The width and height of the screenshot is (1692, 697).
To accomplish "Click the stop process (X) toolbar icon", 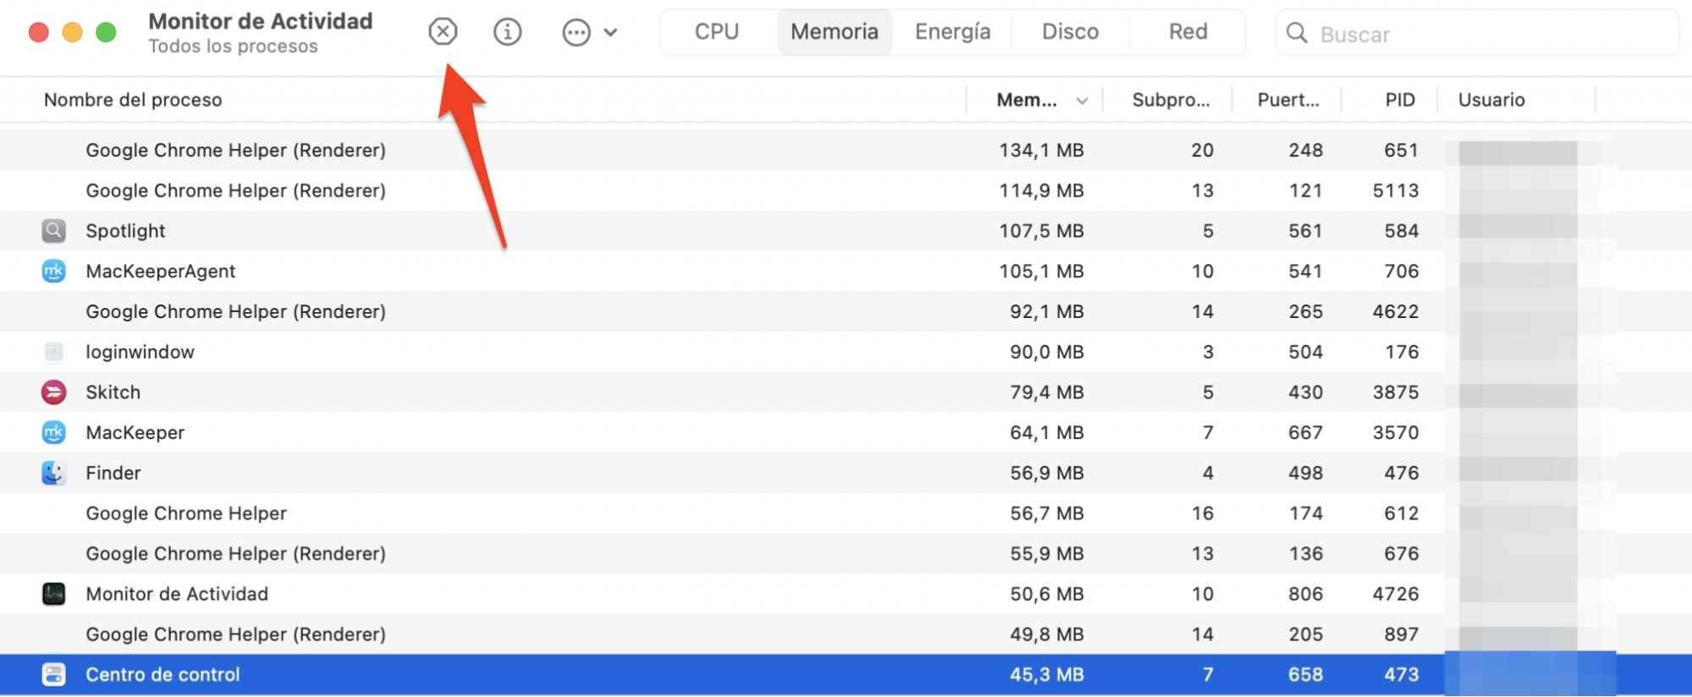I will coord(443,32).
